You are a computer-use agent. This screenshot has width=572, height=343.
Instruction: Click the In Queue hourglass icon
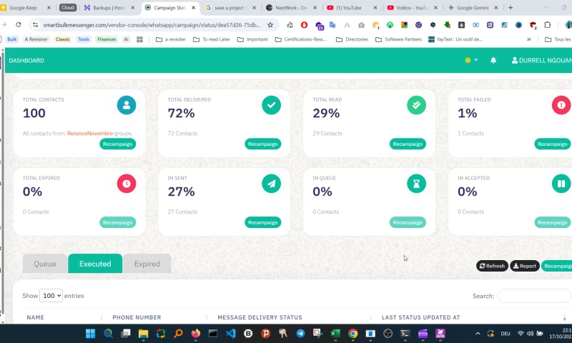(416, 184)
